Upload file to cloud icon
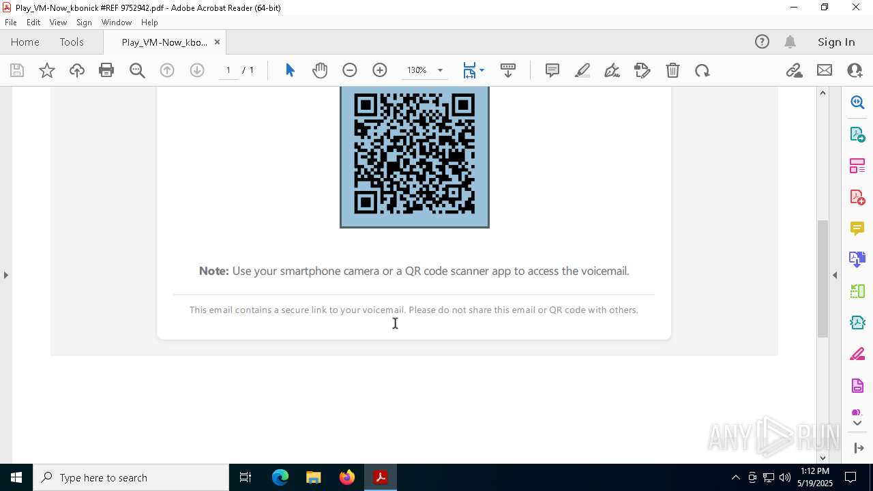This screenshot has width=873, height=491. click(x=77, y=70)
